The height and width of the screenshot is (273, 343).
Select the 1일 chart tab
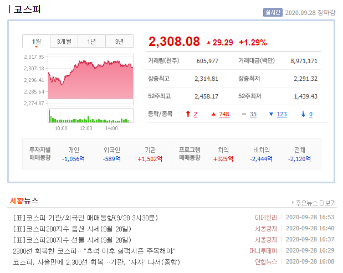[37, 41]
